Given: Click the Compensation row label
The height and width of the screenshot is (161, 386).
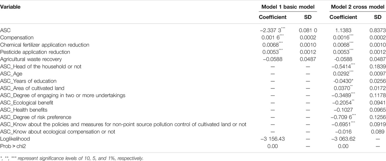Looking at the screenshot, I should coord(14,37).
